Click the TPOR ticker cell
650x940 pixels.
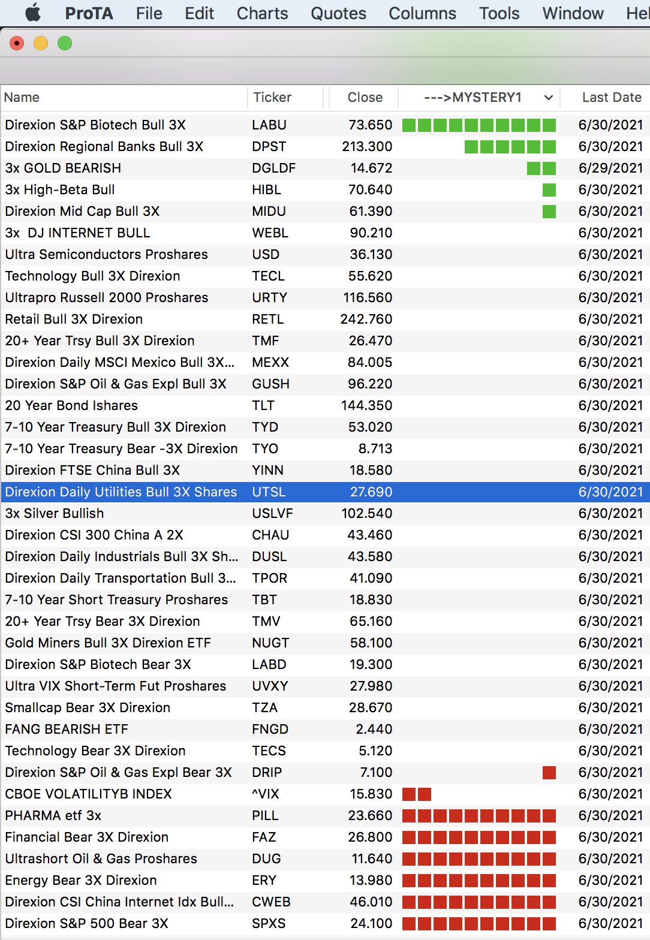point(270,578)
